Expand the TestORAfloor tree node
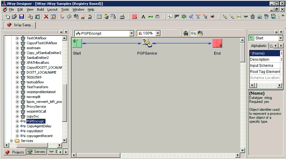 pos(17,38)
